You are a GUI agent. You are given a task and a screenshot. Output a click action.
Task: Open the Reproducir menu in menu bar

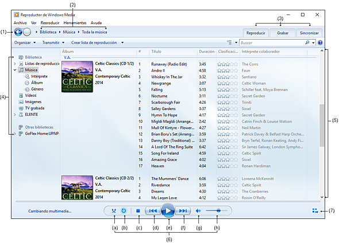pyautogui.click(x=50, y=23)
